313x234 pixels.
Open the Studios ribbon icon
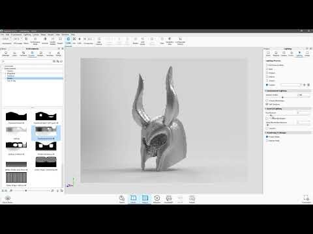[x=136, y=40]
